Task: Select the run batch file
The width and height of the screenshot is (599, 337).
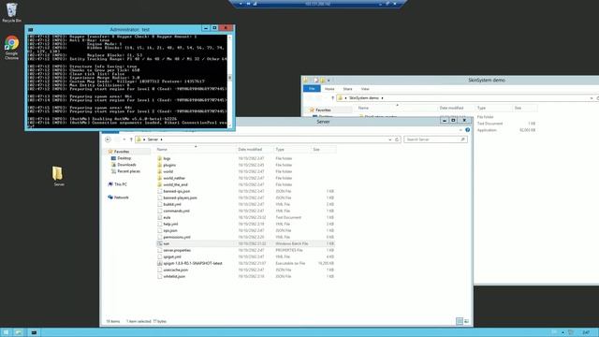Action: point(167,243)
